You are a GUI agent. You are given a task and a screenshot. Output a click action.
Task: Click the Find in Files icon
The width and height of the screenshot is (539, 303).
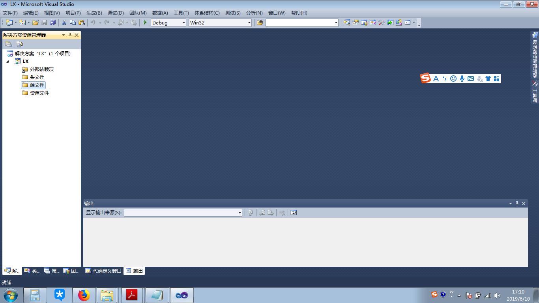click(260, 22)
